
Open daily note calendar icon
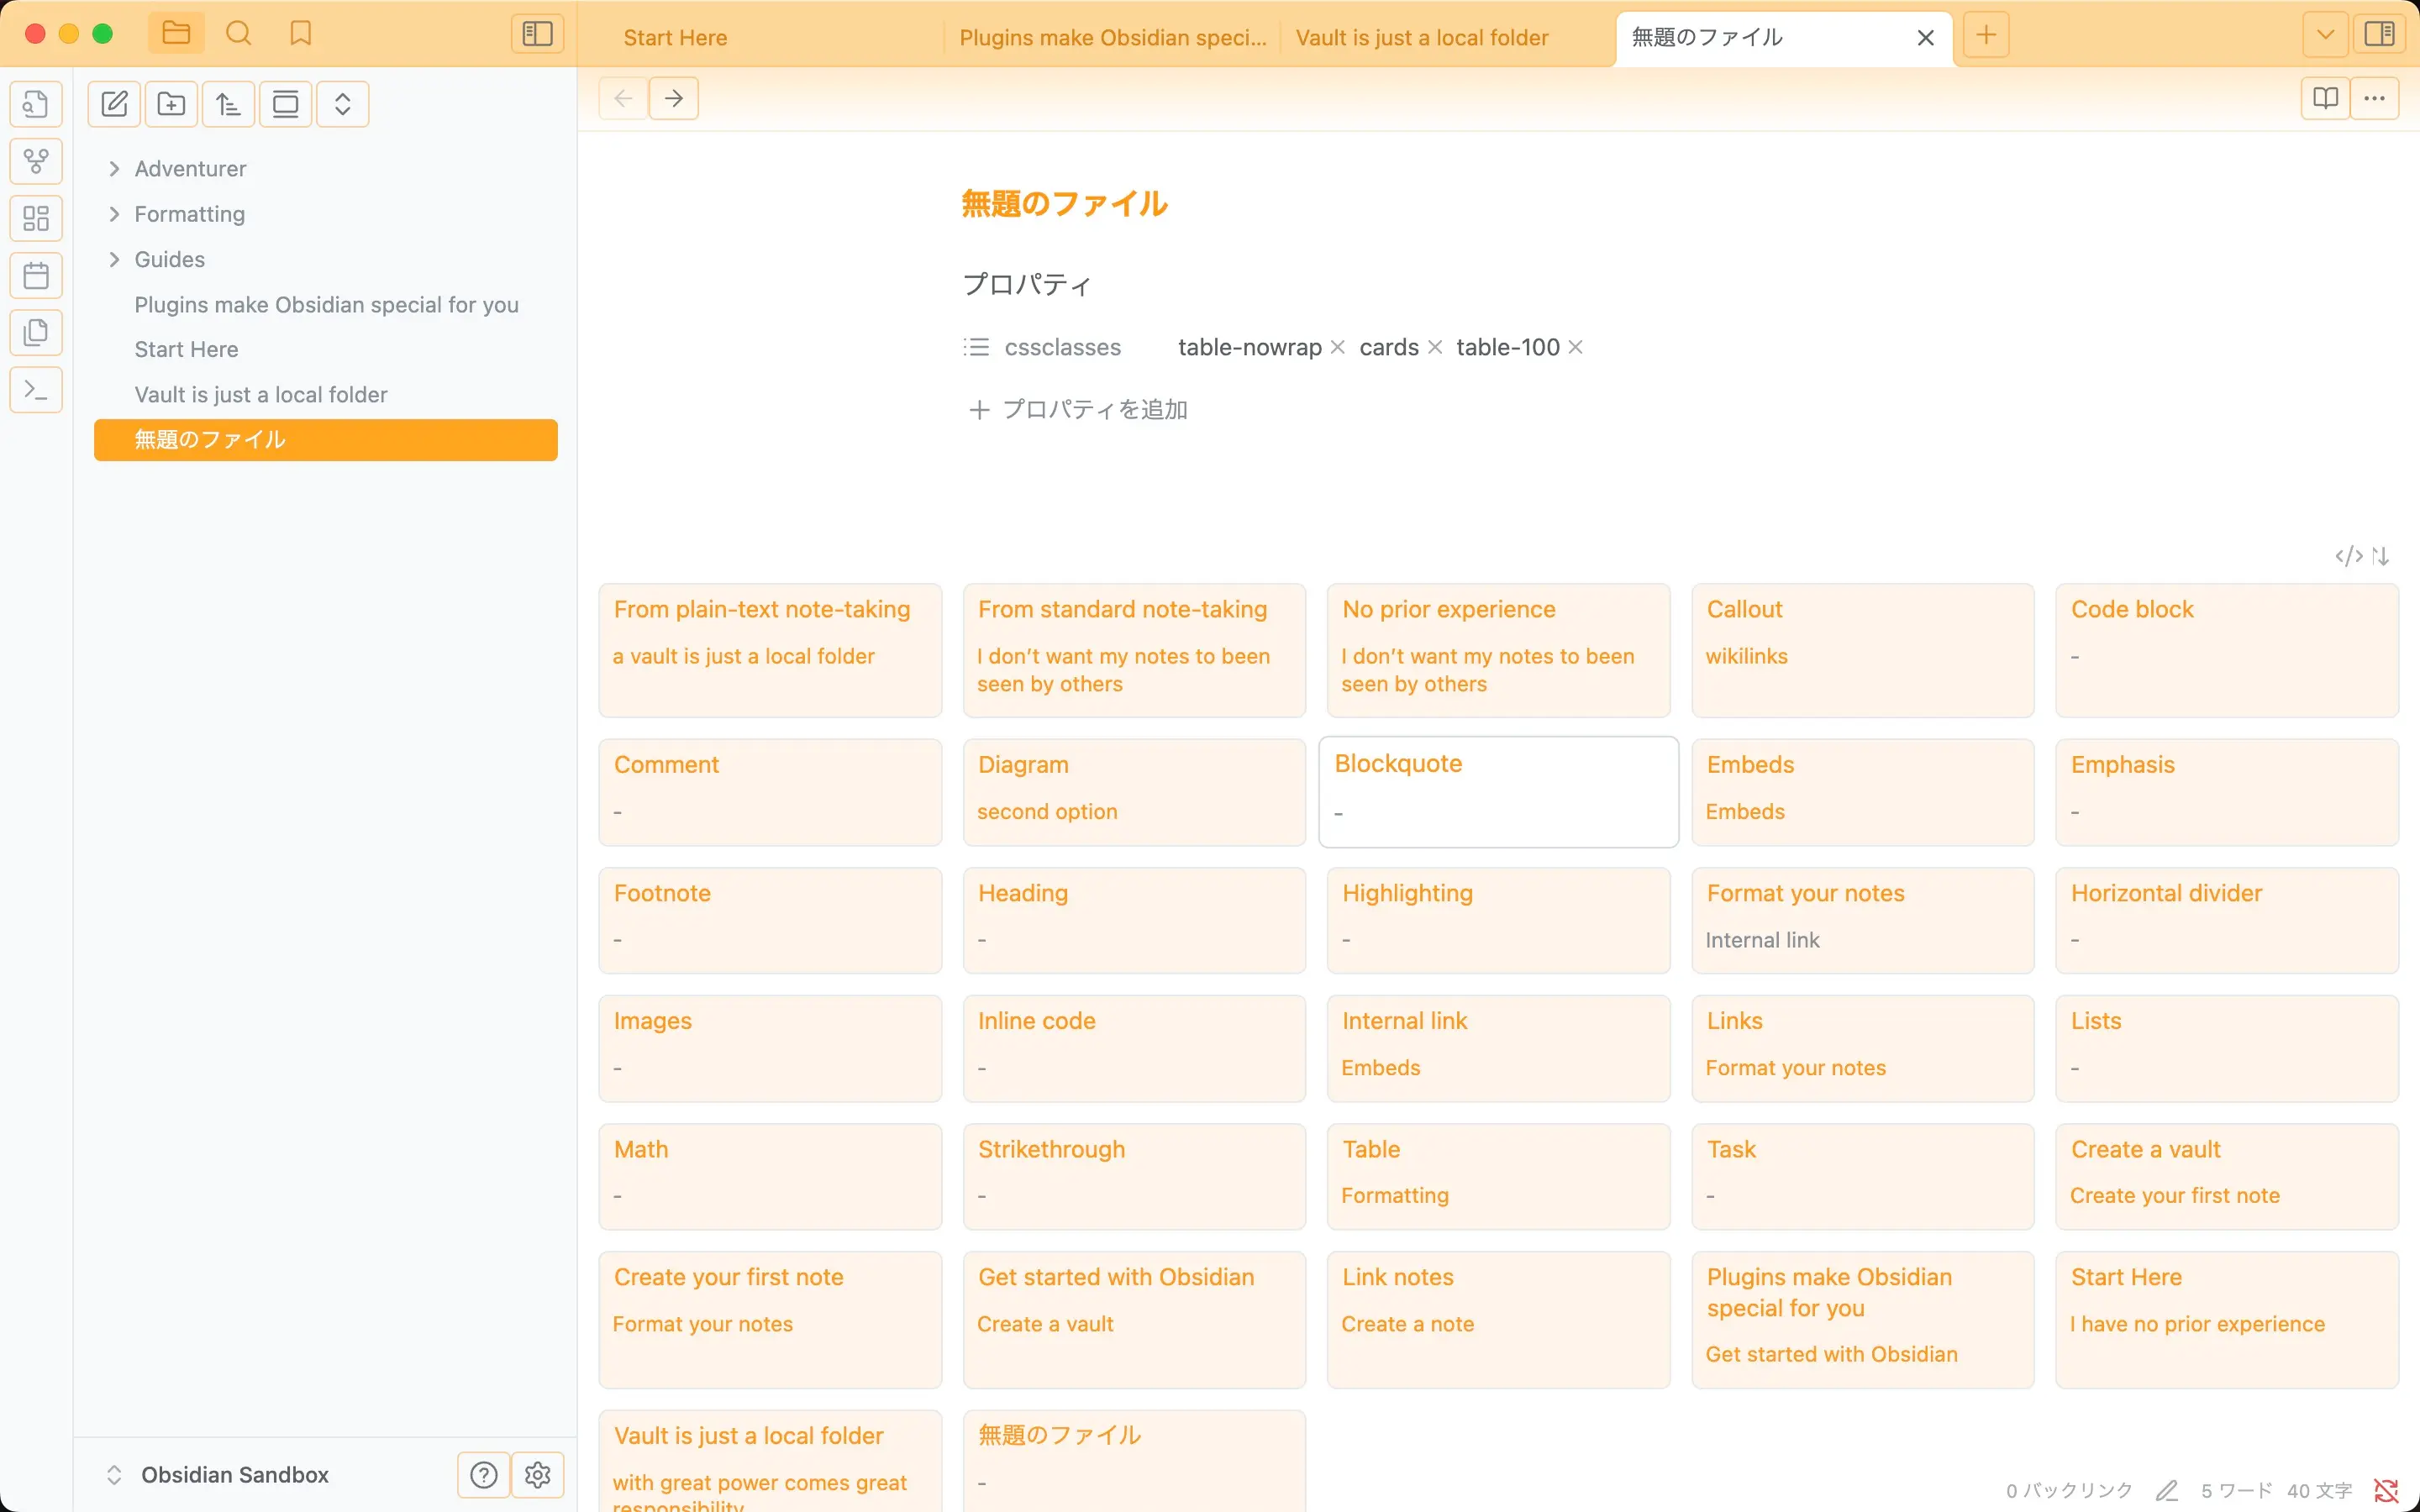tap(36, 275)
